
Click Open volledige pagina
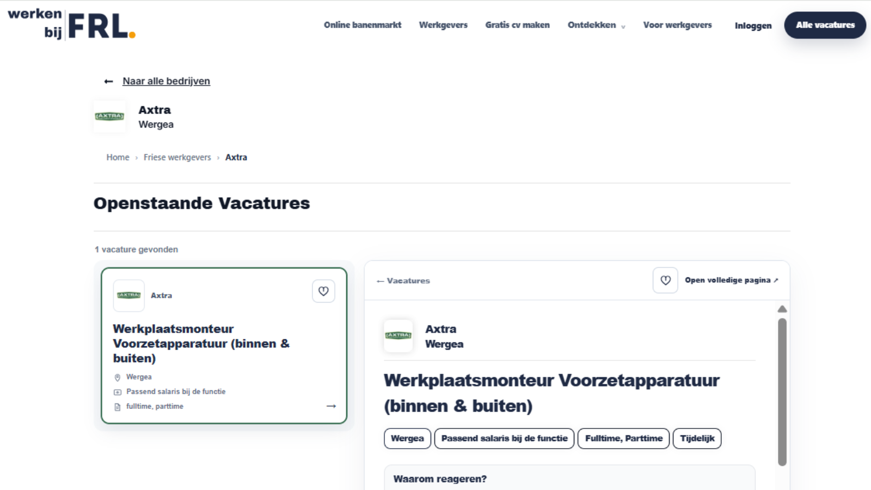[x=732, y=280]
